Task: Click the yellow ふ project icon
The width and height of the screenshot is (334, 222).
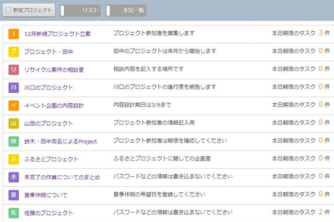Action: tap(14, 159)
